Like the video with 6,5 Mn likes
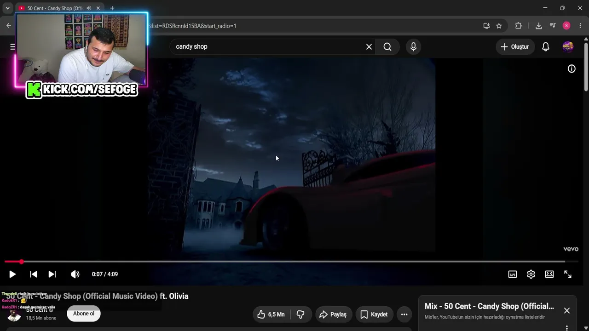The width and height of the screenshot is (589, 331). pyautogui.click(x=271, y=314)
